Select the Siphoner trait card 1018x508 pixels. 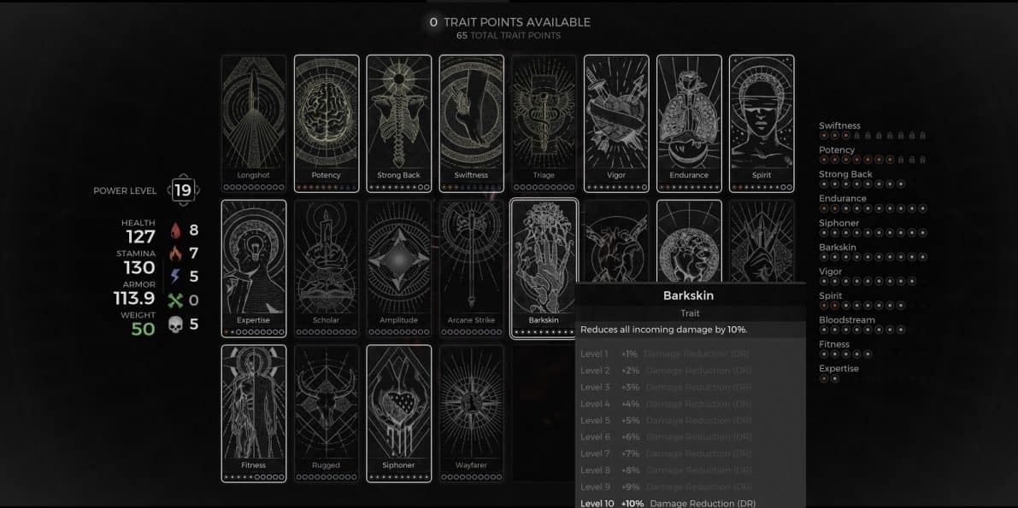(x=398, y=414)
